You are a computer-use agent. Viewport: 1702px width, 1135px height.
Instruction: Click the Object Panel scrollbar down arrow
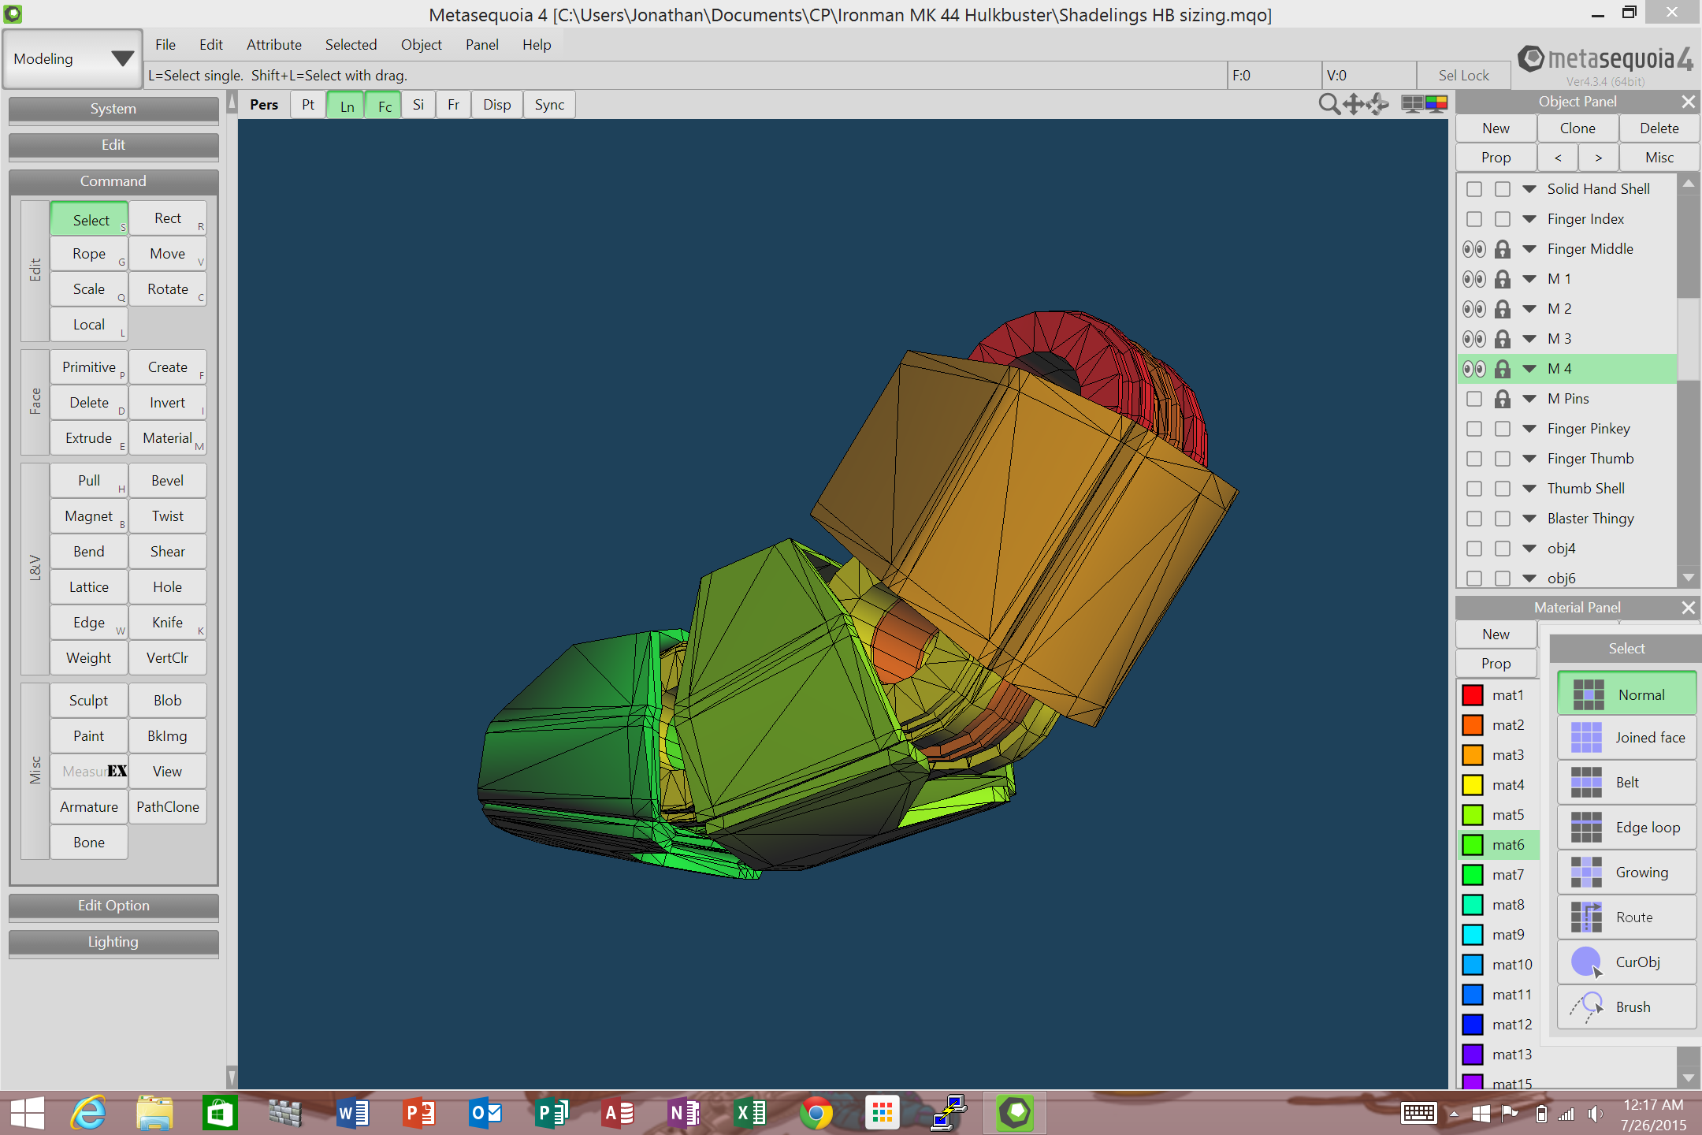tap(1688, 578)
